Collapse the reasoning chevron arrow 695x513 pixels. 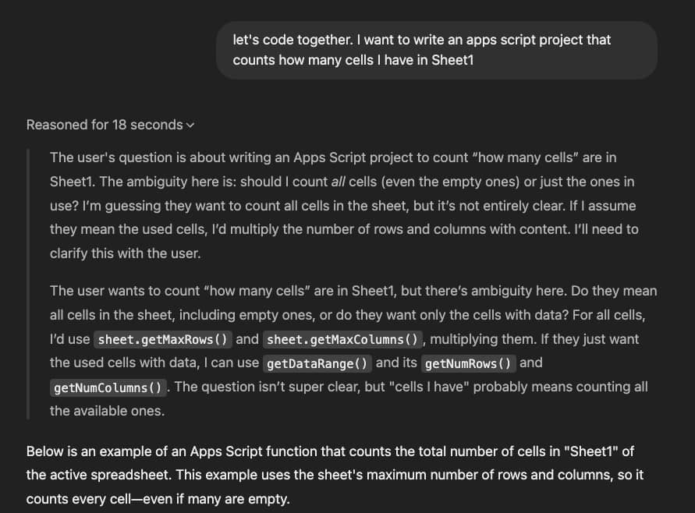click(191, 126)
